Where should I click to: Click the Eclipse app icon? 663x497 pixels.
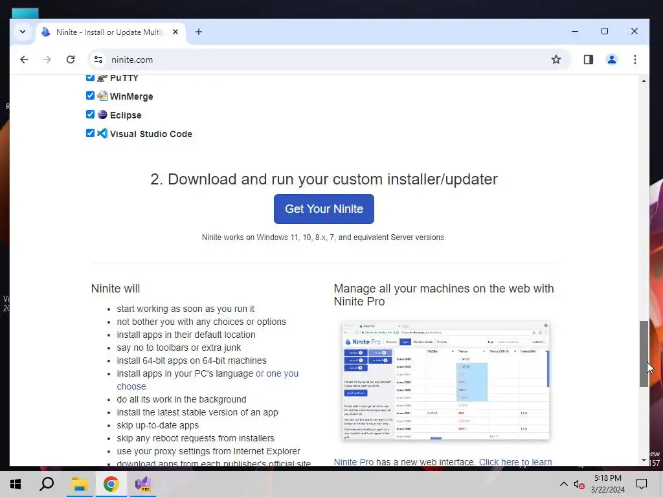102,115
